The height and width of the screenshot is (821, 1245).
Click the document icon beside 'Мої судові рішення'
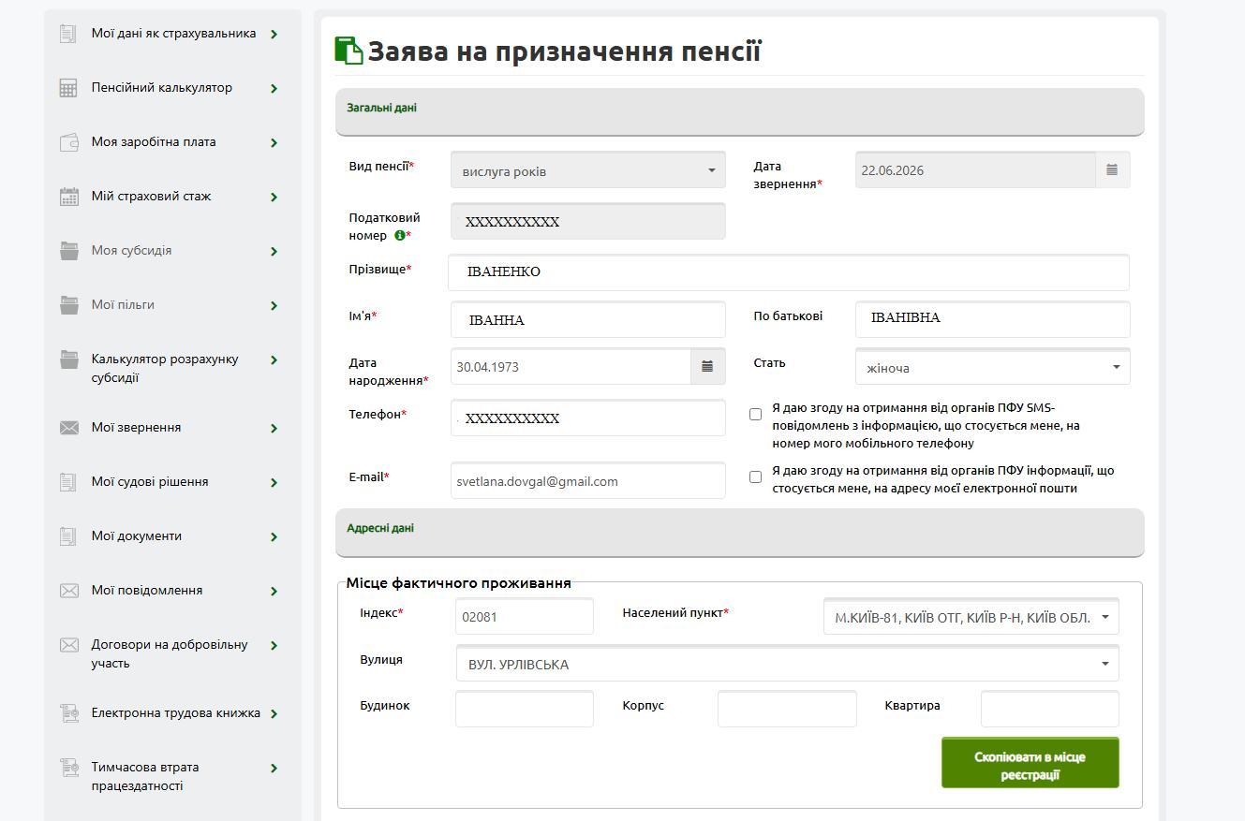[x=68, y=482]
